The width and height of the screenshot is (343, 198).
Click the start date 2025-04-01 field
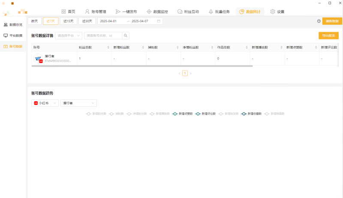[x=108, y=21]
